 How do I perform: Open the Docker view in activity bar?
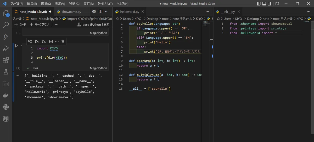tap(6, 95)
